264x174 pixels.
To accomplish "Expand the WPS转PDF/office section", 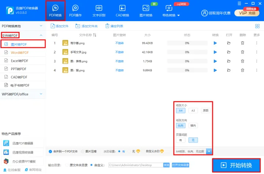I will click(x=22, y=94).
